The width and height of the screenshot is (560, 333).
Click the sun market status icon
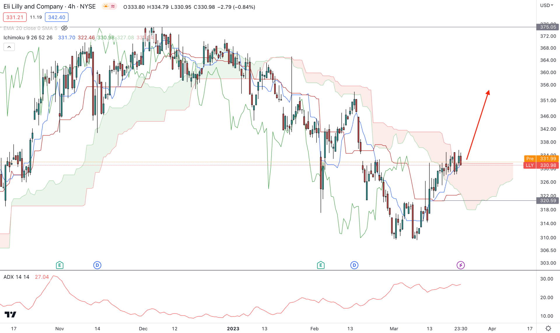pyautogui.click(x=106, y=6)
